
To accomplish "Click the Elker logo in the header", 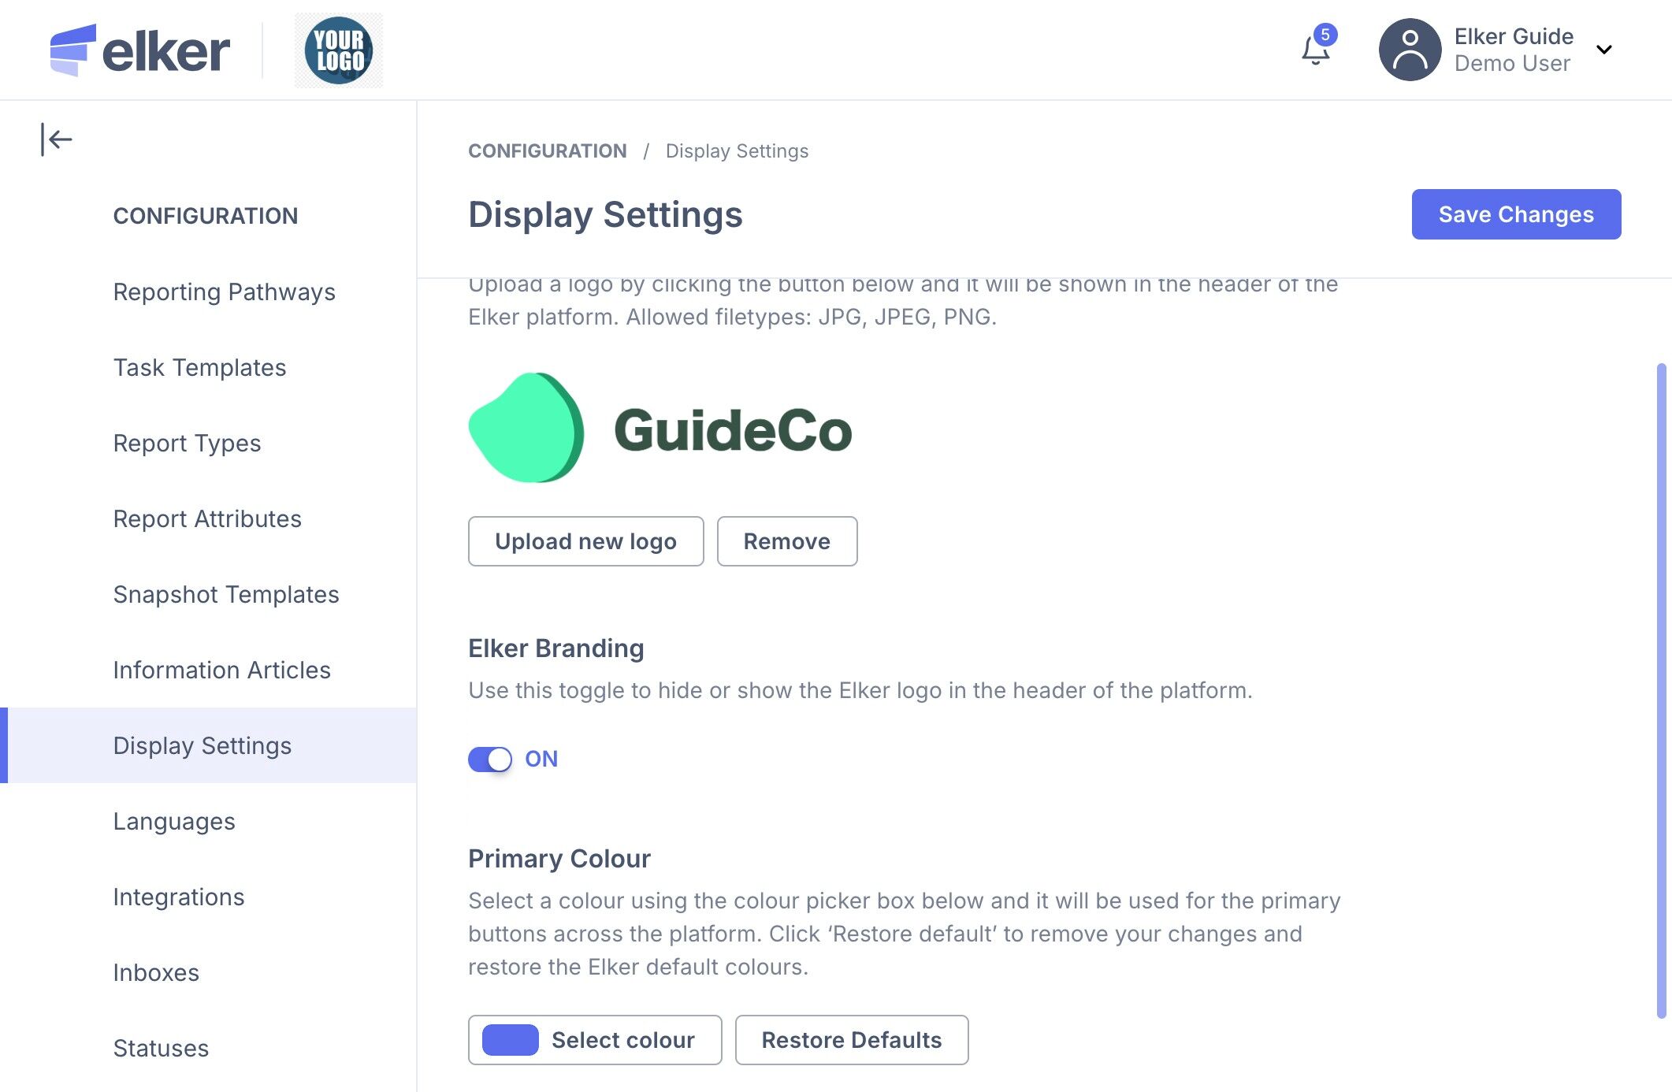I will (140, 50).
